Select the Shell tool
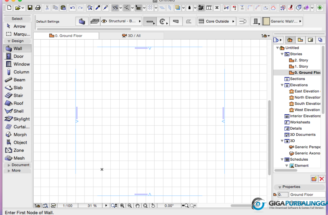The image size is (328, 215). click(x=17, y=111)
